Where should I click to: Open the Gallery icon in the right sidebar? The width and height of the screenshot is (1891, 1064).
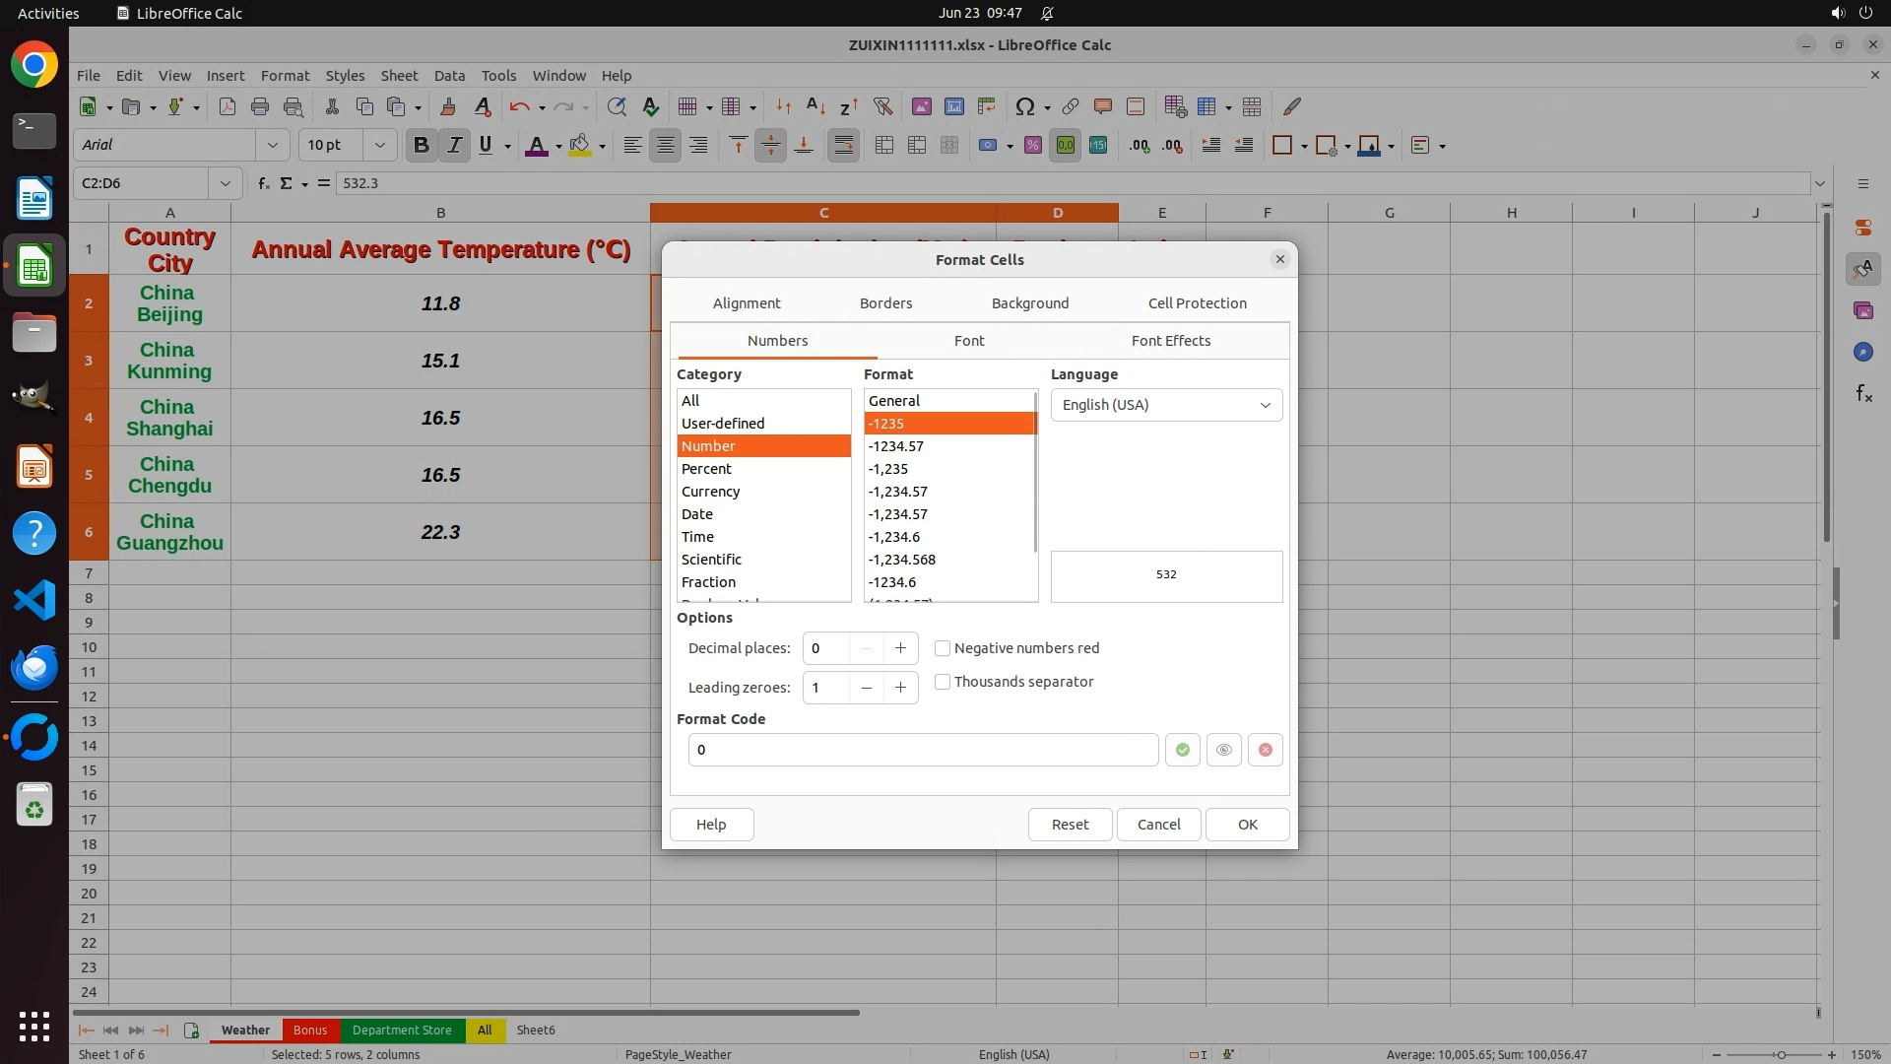[x=1862, y=310]
